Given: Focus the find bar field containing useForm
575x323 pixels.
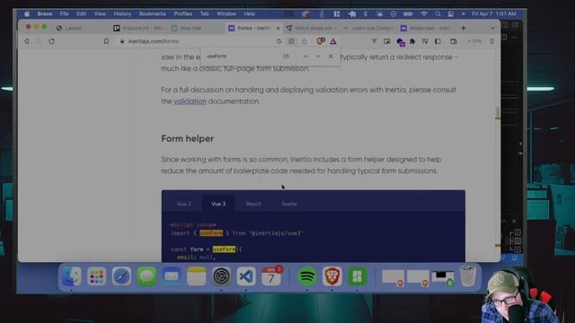Looking at the screenshot, I should tap(242, 57).
